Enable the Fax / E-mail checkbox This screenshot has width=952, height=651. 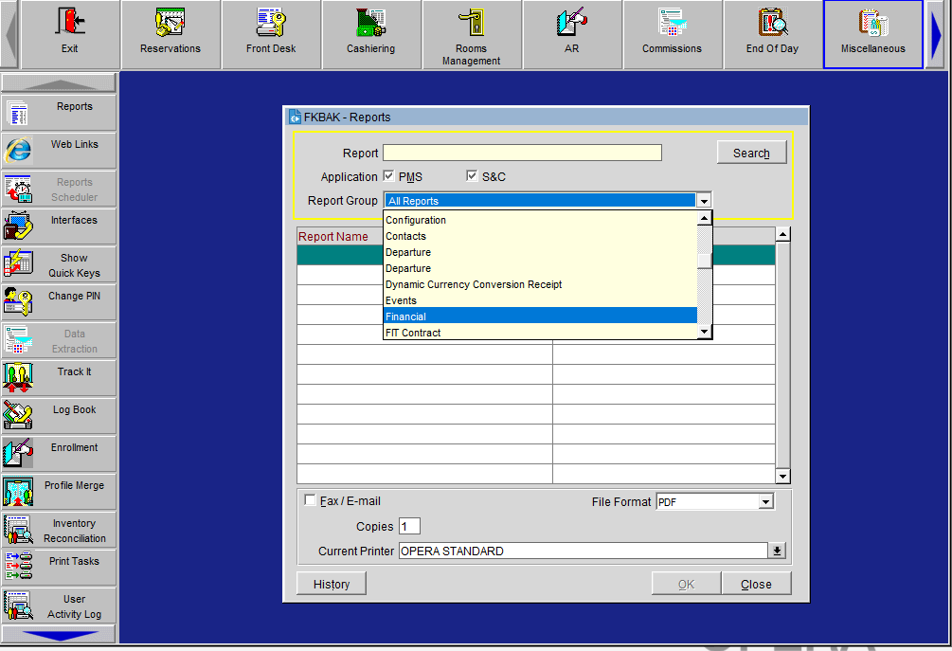click(310, 500)
